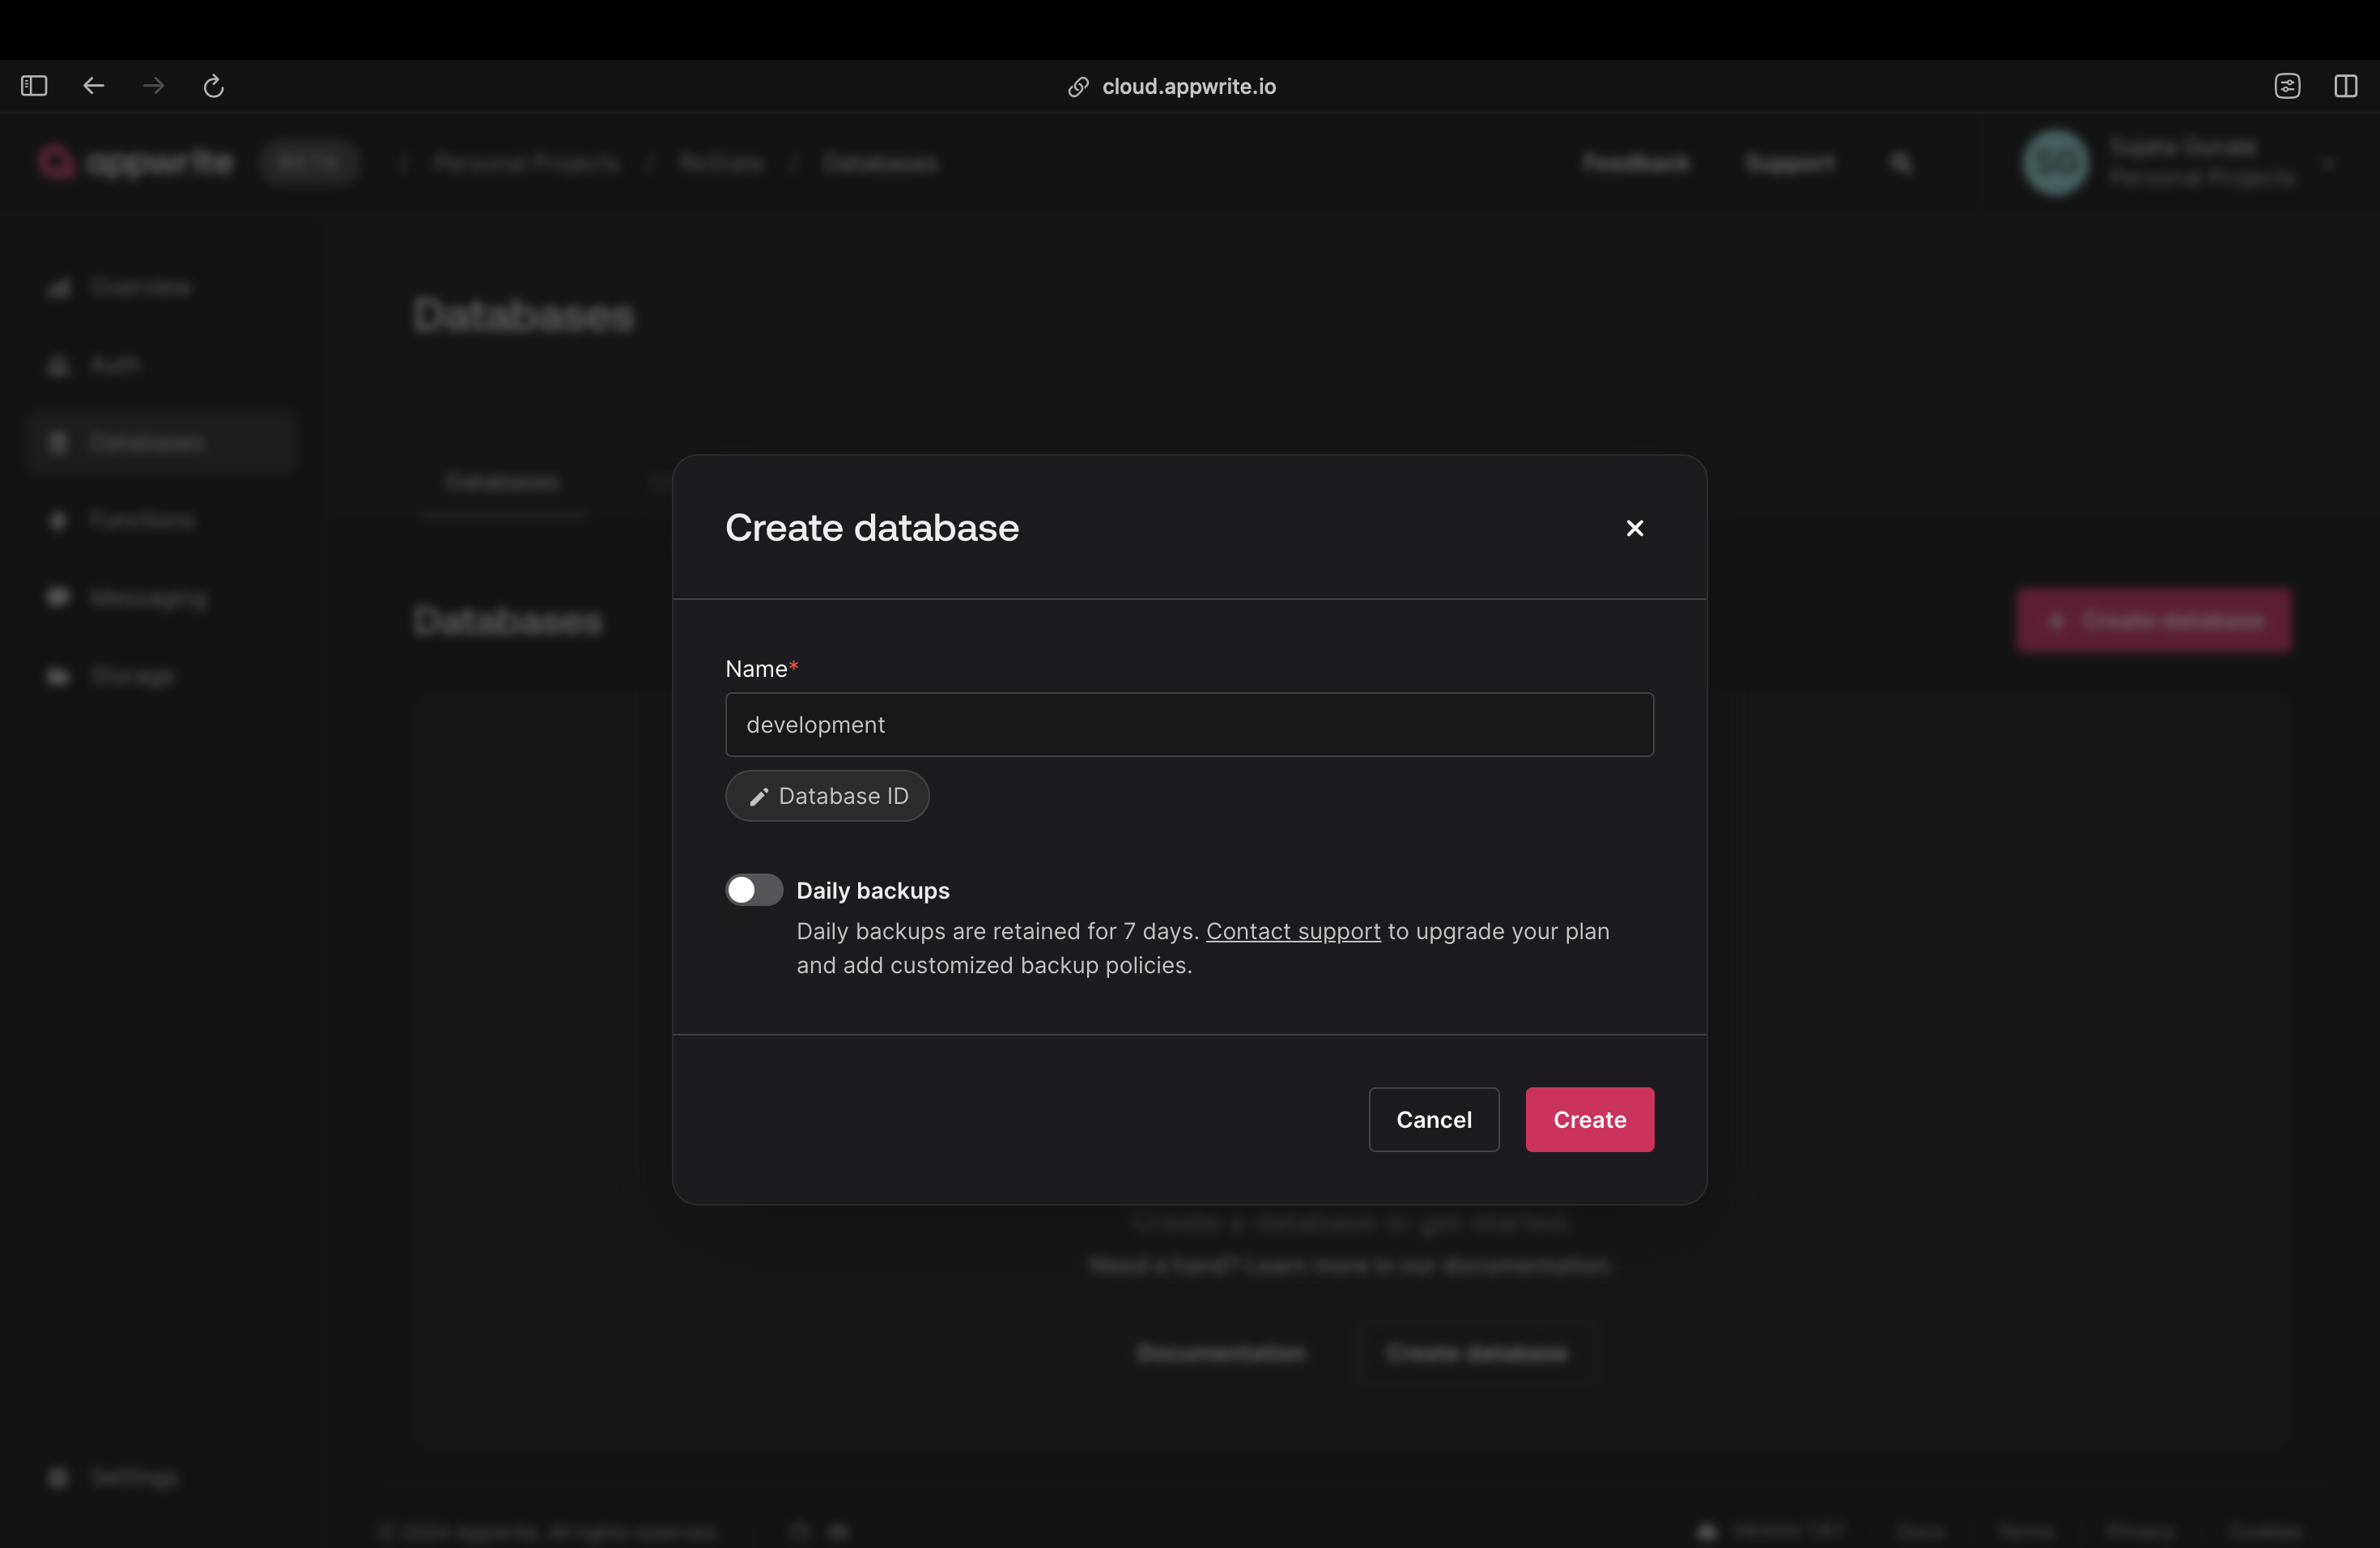This screenshot has height=1548, width=2380.
Task: Open the browser settings sliders icon
Action: pos(2287,86)
